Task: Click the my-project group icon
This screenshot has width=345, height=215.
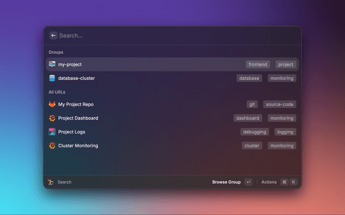Action: coord(52,64)
